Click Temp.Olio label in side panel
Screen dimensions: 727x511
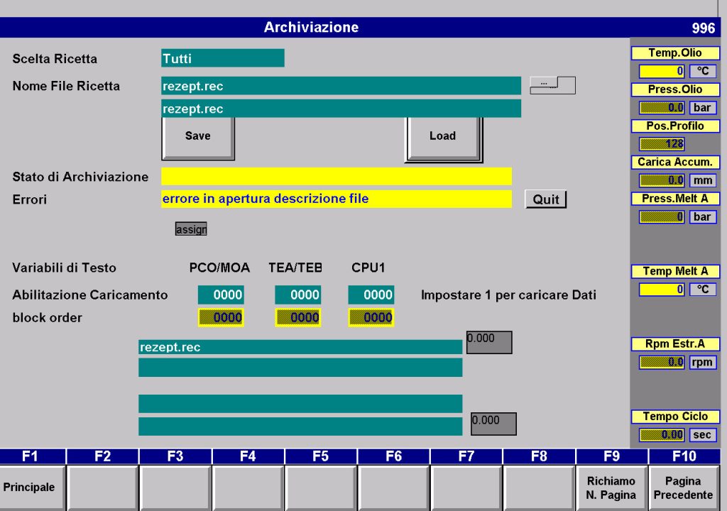(675, 53)
